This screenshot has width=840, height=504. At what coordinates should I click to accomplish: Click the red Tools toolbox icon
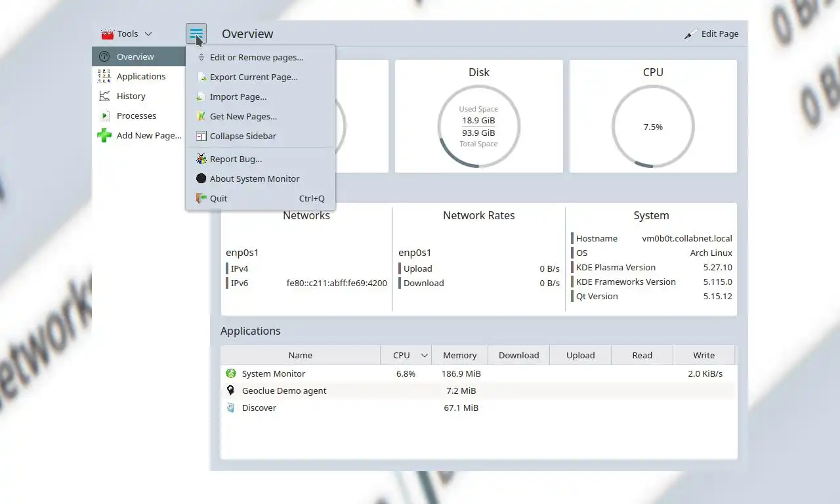108,33
